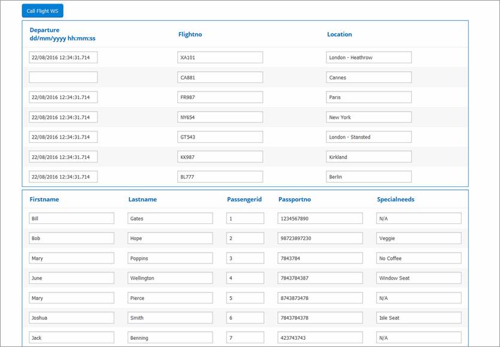Click the Departure field for flight GT543

coord(63,137)
